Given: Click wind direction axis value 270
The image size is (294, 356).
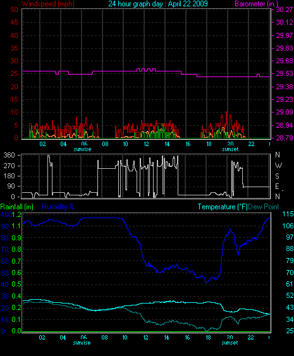Looking at the screenshot, I should coord(9,166).
